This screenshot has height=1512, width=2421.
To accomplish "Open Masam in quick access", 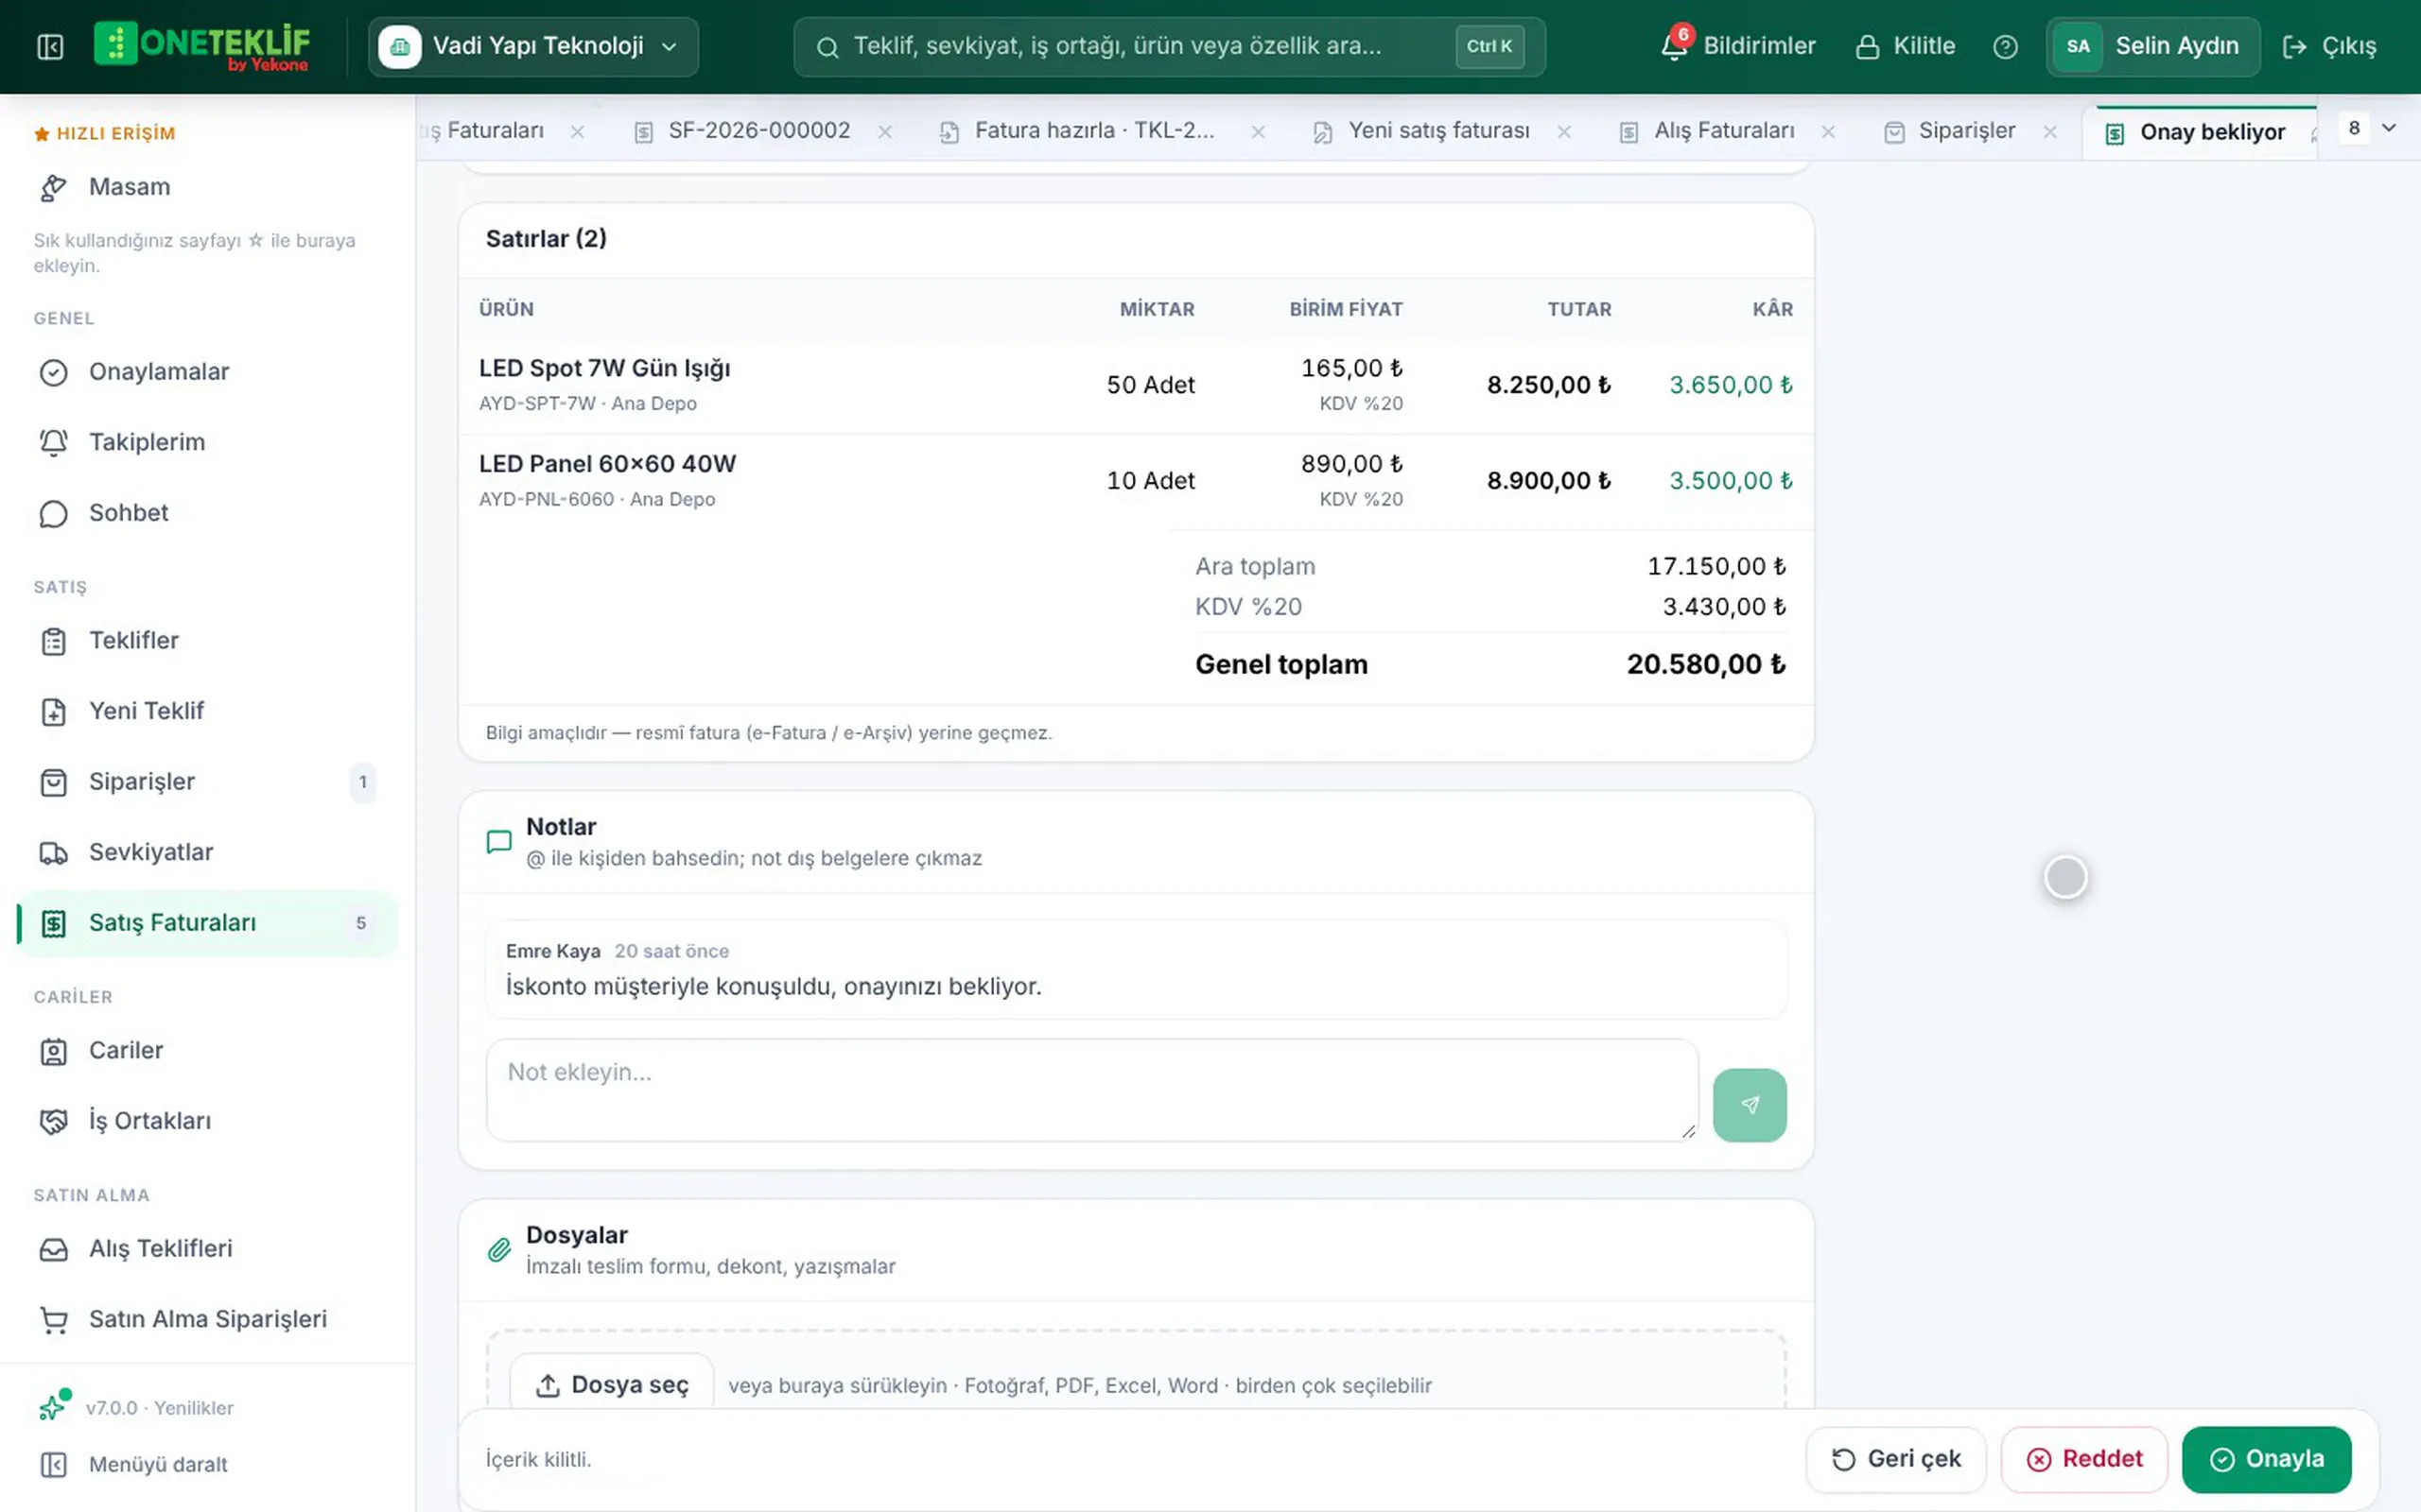I will point(208,187).
